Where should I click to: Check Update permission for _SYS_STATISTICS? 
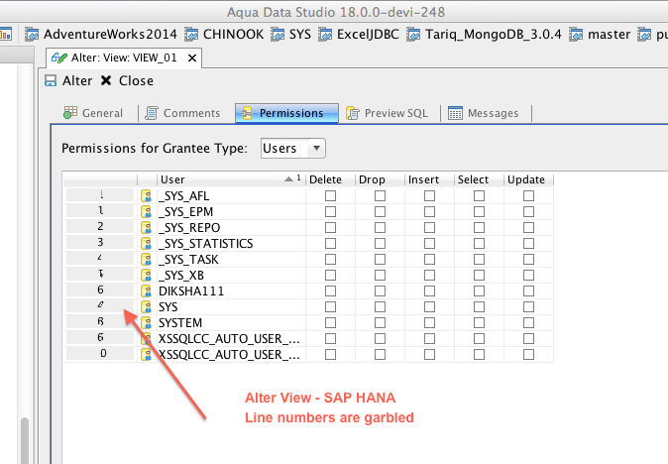(528, 243)
